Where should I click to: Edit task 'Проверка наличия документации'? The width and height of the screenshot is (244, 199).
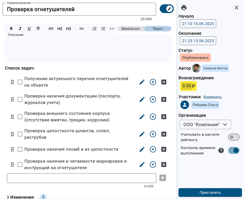[142, 99]
